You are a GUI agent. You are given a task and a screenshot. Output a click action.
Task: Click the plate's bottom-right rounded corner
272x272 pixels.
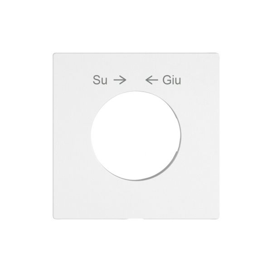[217, 218]
